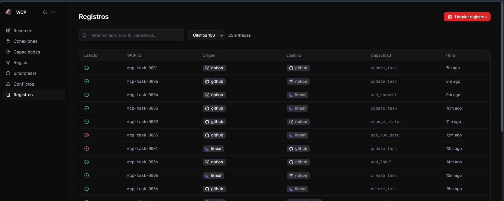Viewport: 504px width, 201px height.
Task: Click the filter search input field
Action: click(x=131, y=35)
